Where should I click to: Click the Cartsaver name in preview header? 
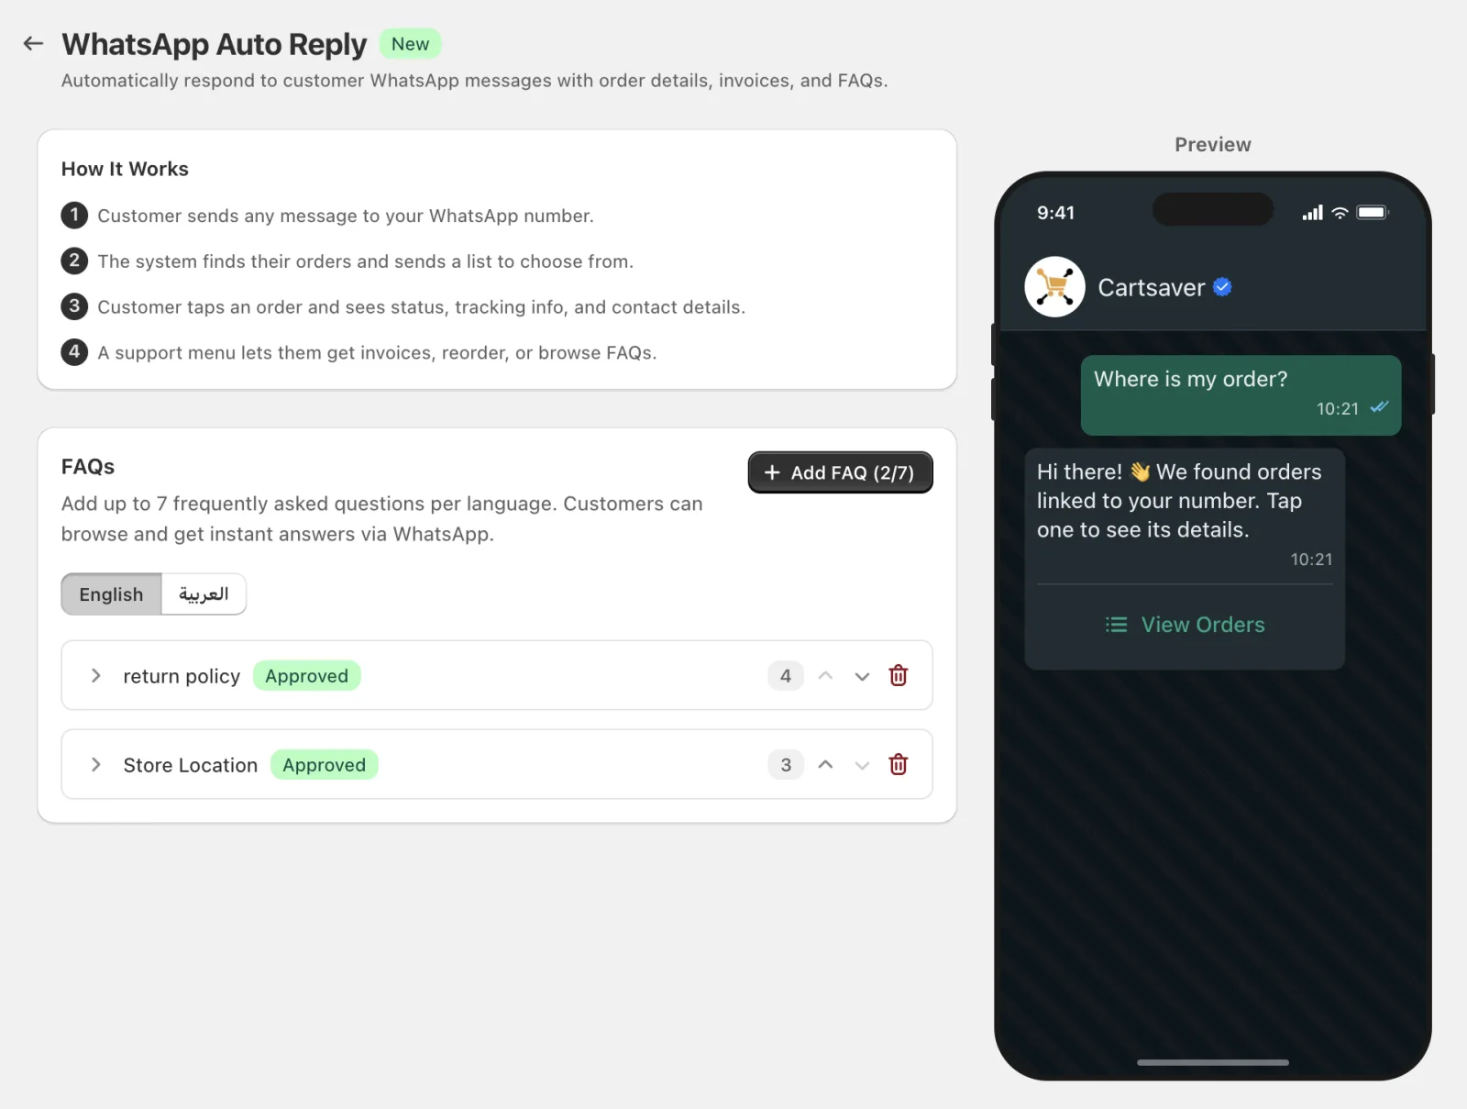tap(1151, 287)
